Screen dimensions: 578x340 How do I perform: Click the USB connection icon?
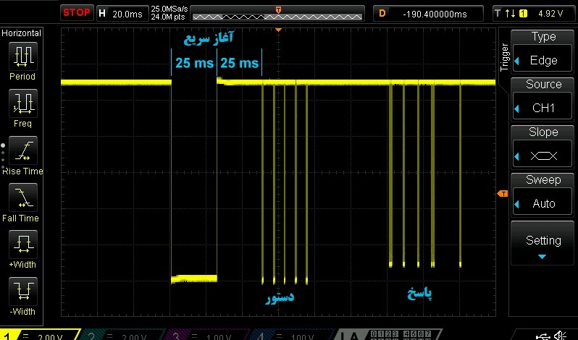coord(543,336)
